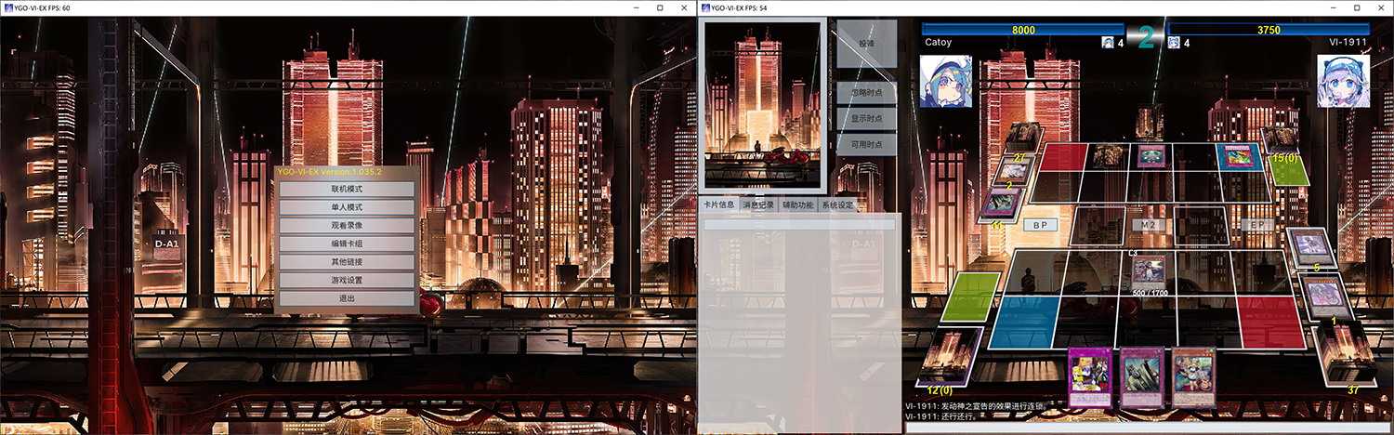Click the chat input box at the bottom
This screenshot has width=1394, height=435.
[1148, 428]
